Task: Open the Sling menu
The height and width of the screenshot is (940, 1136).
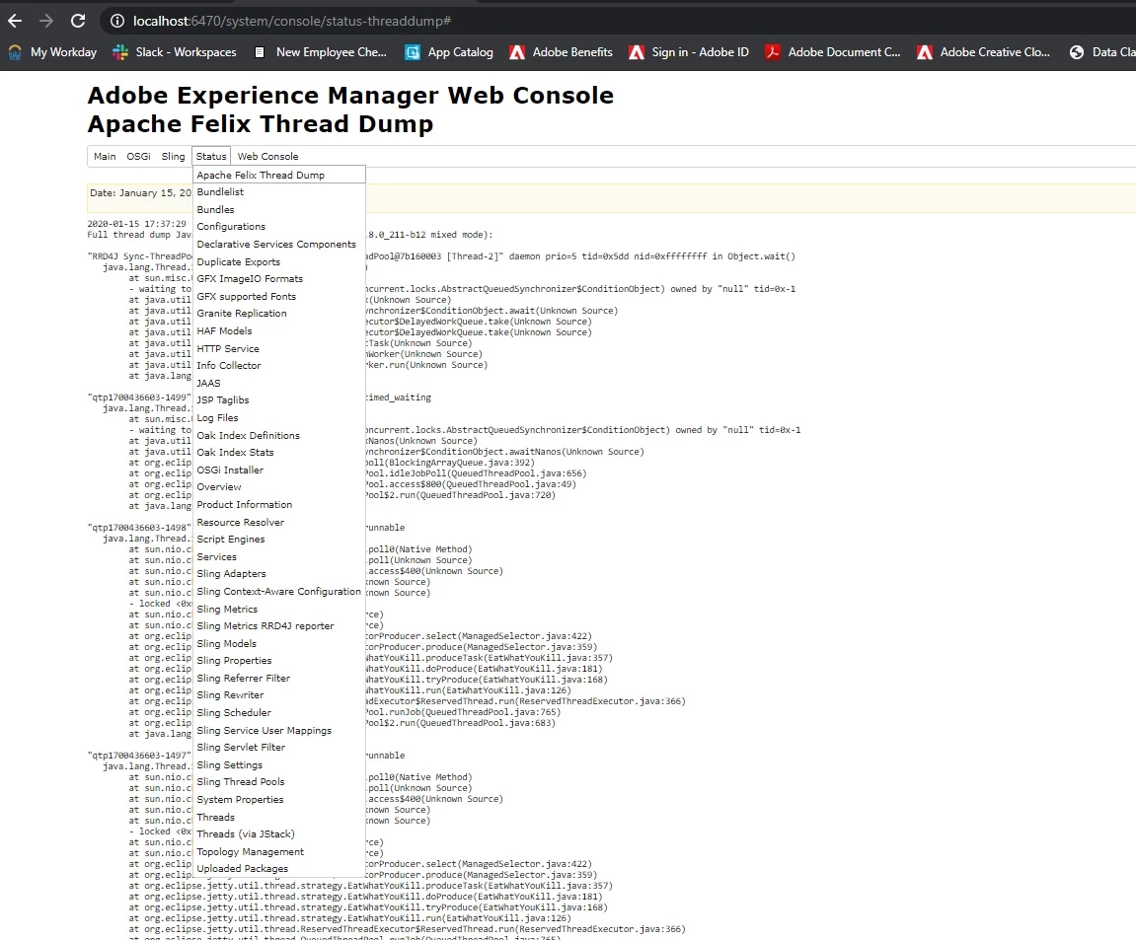Action: tap(173, 157)
